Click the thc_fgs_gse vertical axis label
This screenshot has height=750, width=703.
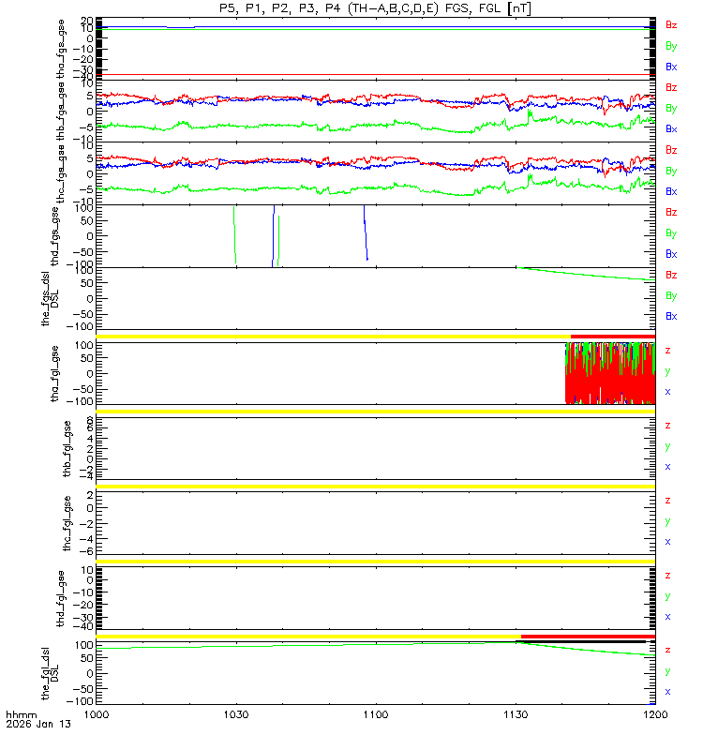pos(61,174)
